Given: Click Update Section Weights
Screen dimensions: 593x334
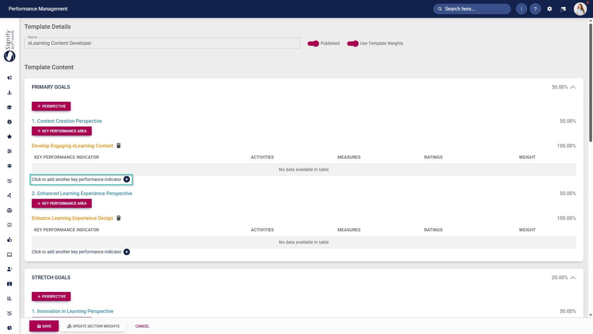Looking at the screenshot, I should (x=94, y=326).
